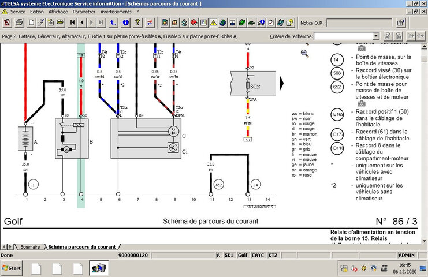Open the Service menu
The image size is (428, 277).
18,12
